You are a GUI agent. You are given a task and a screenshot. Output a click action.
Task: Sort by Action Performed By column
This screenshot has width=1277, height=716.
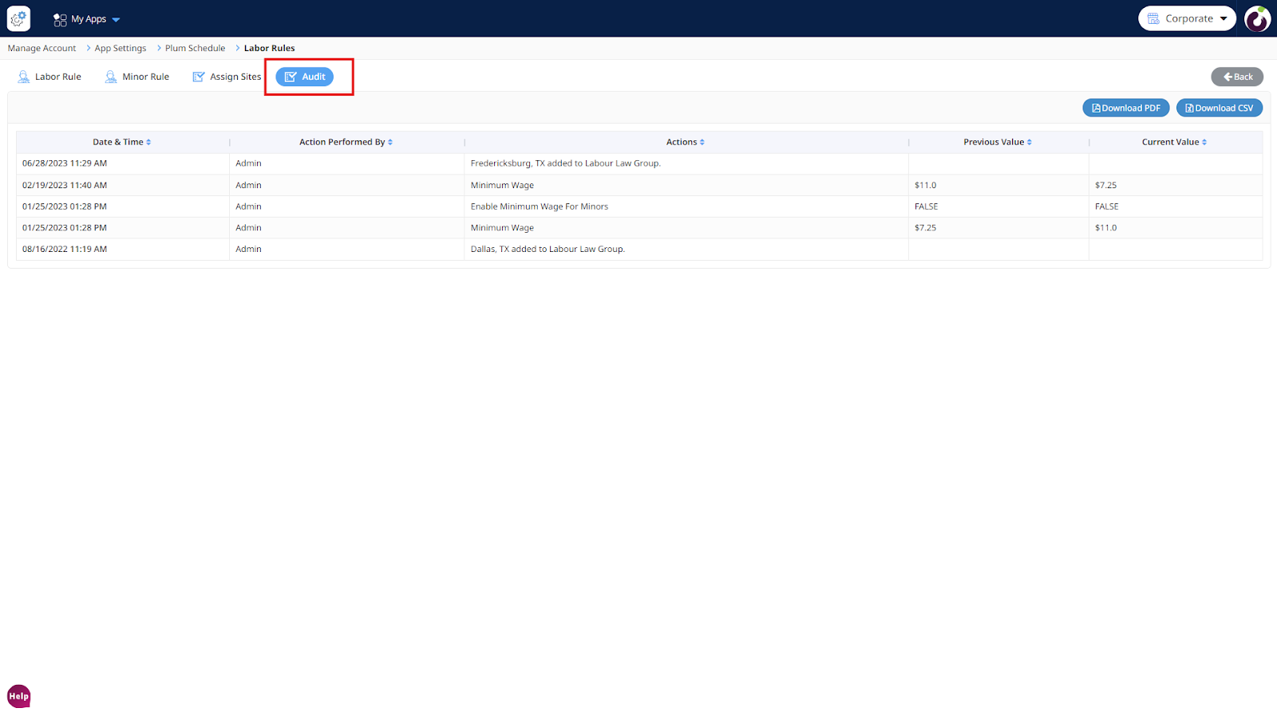point(346,142)
